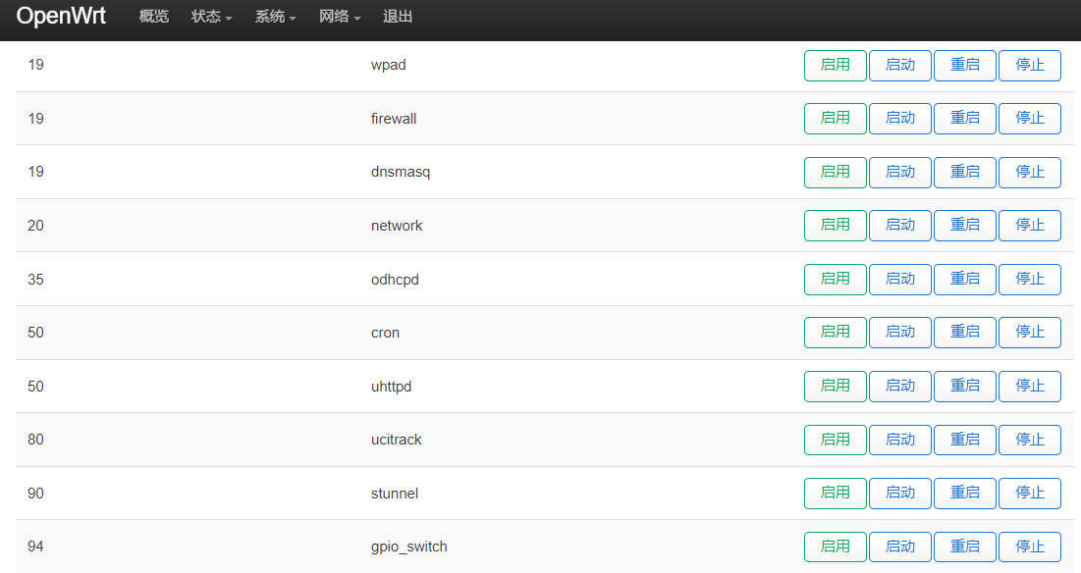Log out via 退出
The width and height of the screenshot is (1081, 573).
tap(398, 17)
